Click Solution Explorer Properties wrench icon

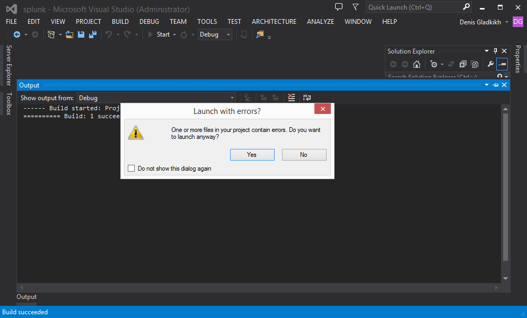coord(490,64)
